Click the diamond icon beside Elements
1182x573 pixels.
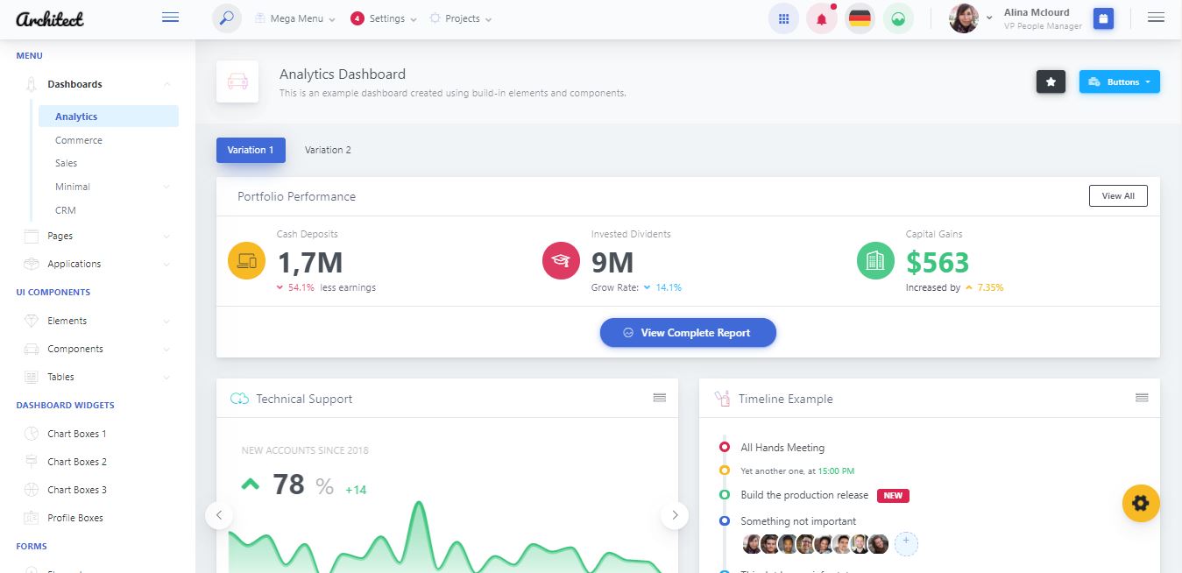coord(32,321)
